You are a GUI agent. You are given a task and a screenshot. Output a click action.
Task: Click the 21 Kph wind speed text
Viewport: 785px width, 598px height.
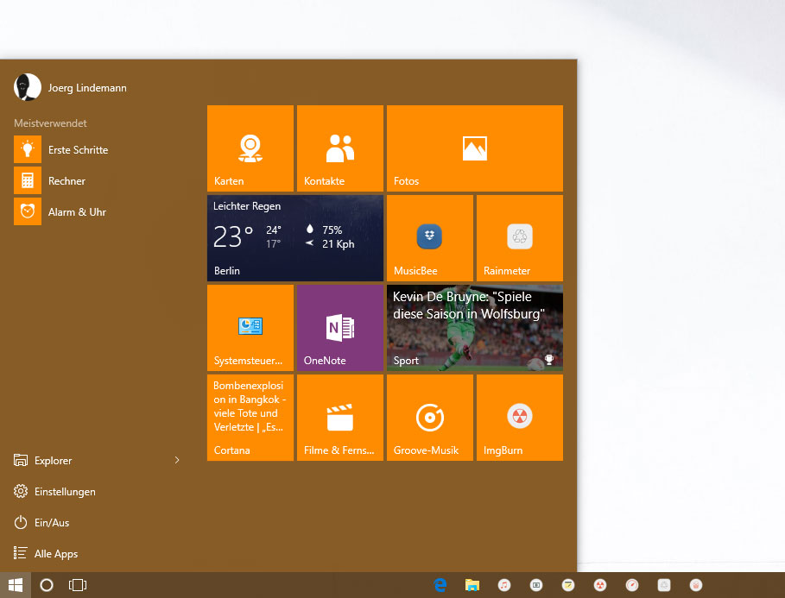(339, 244)
